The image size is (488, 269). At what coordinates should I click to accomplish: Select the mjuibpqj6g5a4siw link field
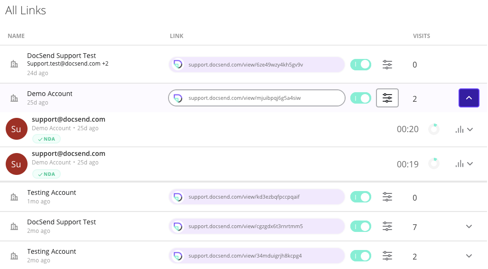(x=257, y=98)
